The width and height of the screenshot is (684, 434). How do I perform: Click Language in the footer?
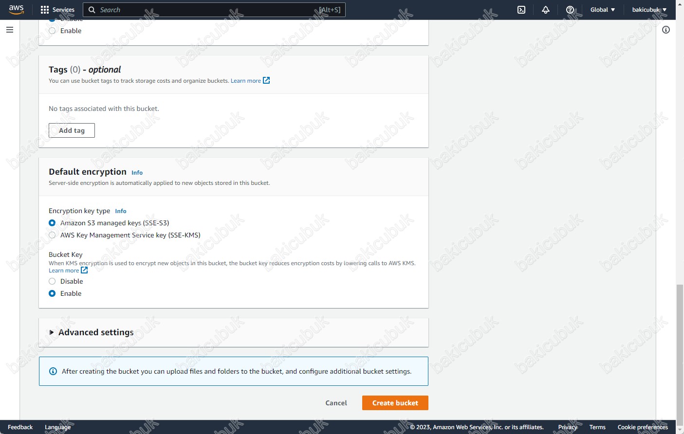click(57, 427)
